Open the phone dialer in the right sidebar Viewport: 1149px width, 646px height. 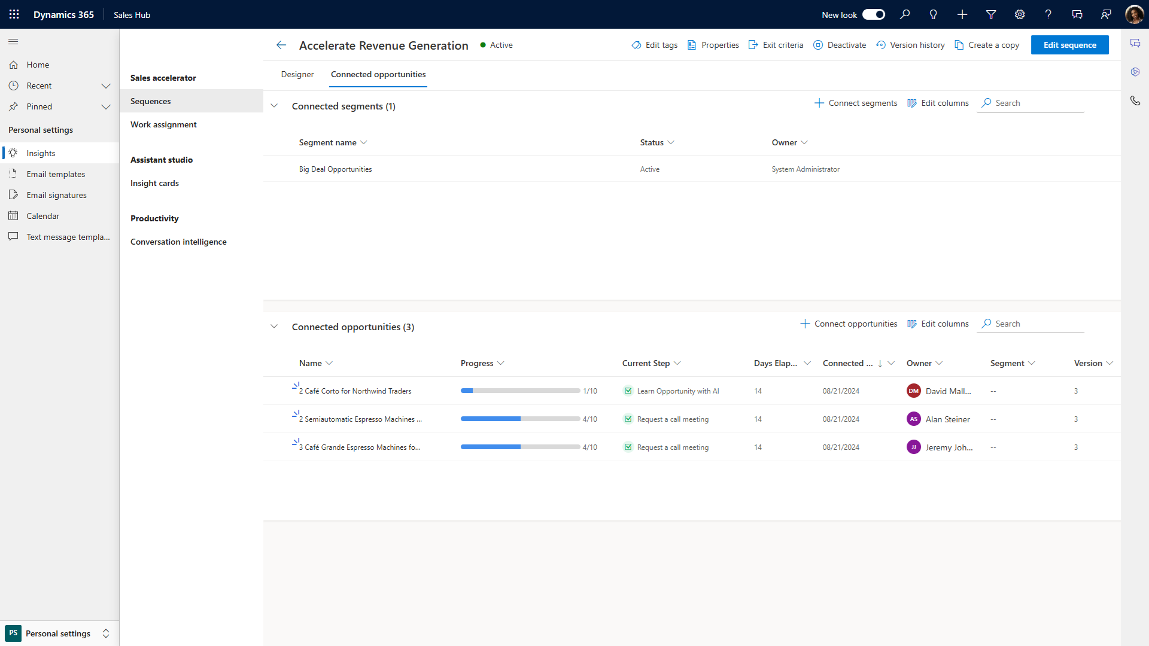click(x=1136, y=100)
